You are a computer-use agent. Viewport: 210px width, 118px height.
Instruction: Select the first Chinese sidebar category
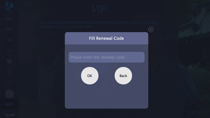(x=9, y=19)
